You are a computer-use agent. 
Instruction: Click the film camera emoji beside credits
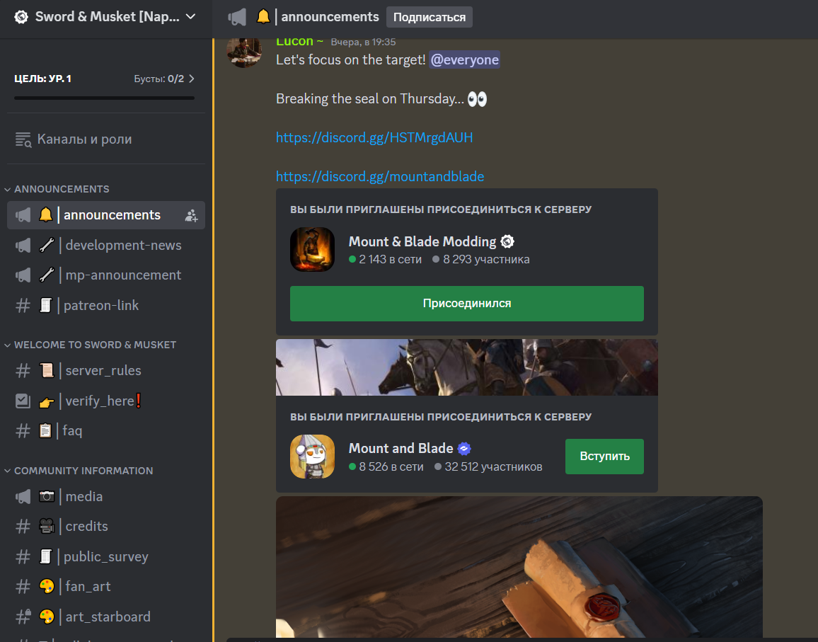click(x=47, y=526)
